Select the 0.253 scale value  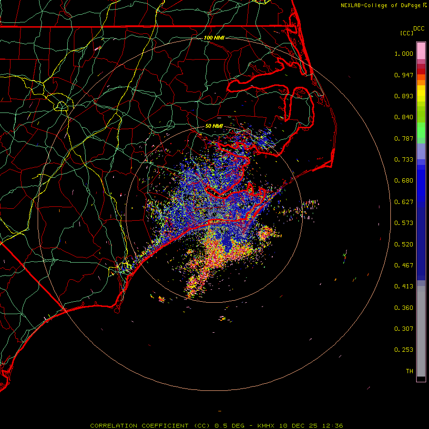coord(404,350)
